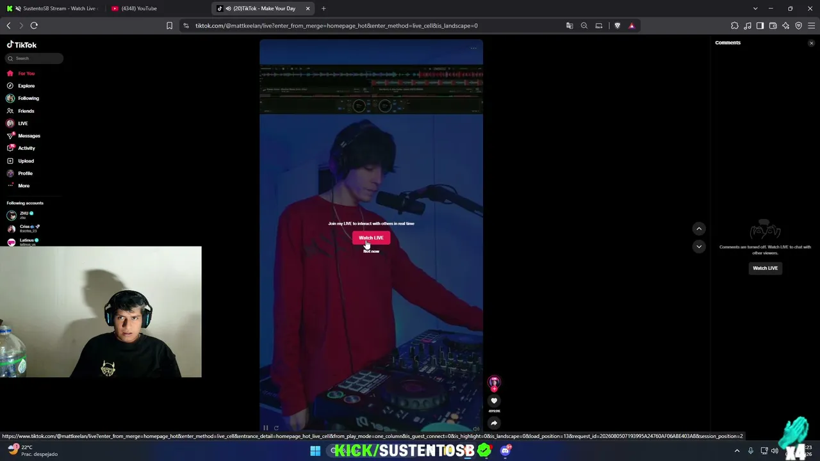Open the video's three-dots options

click(x=473, y=48)
